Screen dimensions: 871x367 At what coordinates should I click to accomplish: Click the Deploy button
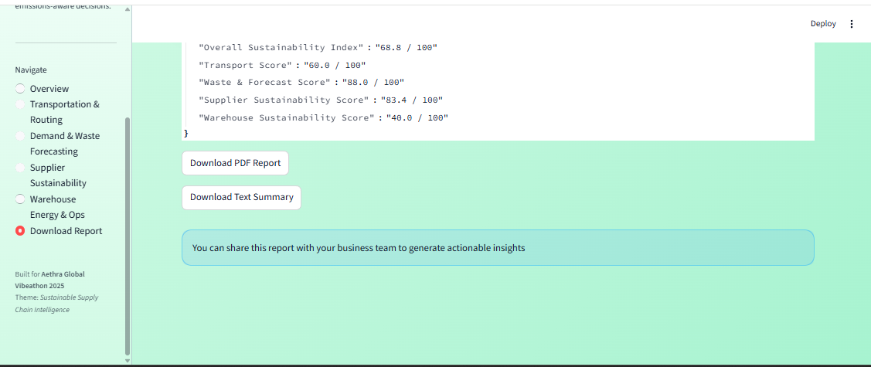point(823,24)
